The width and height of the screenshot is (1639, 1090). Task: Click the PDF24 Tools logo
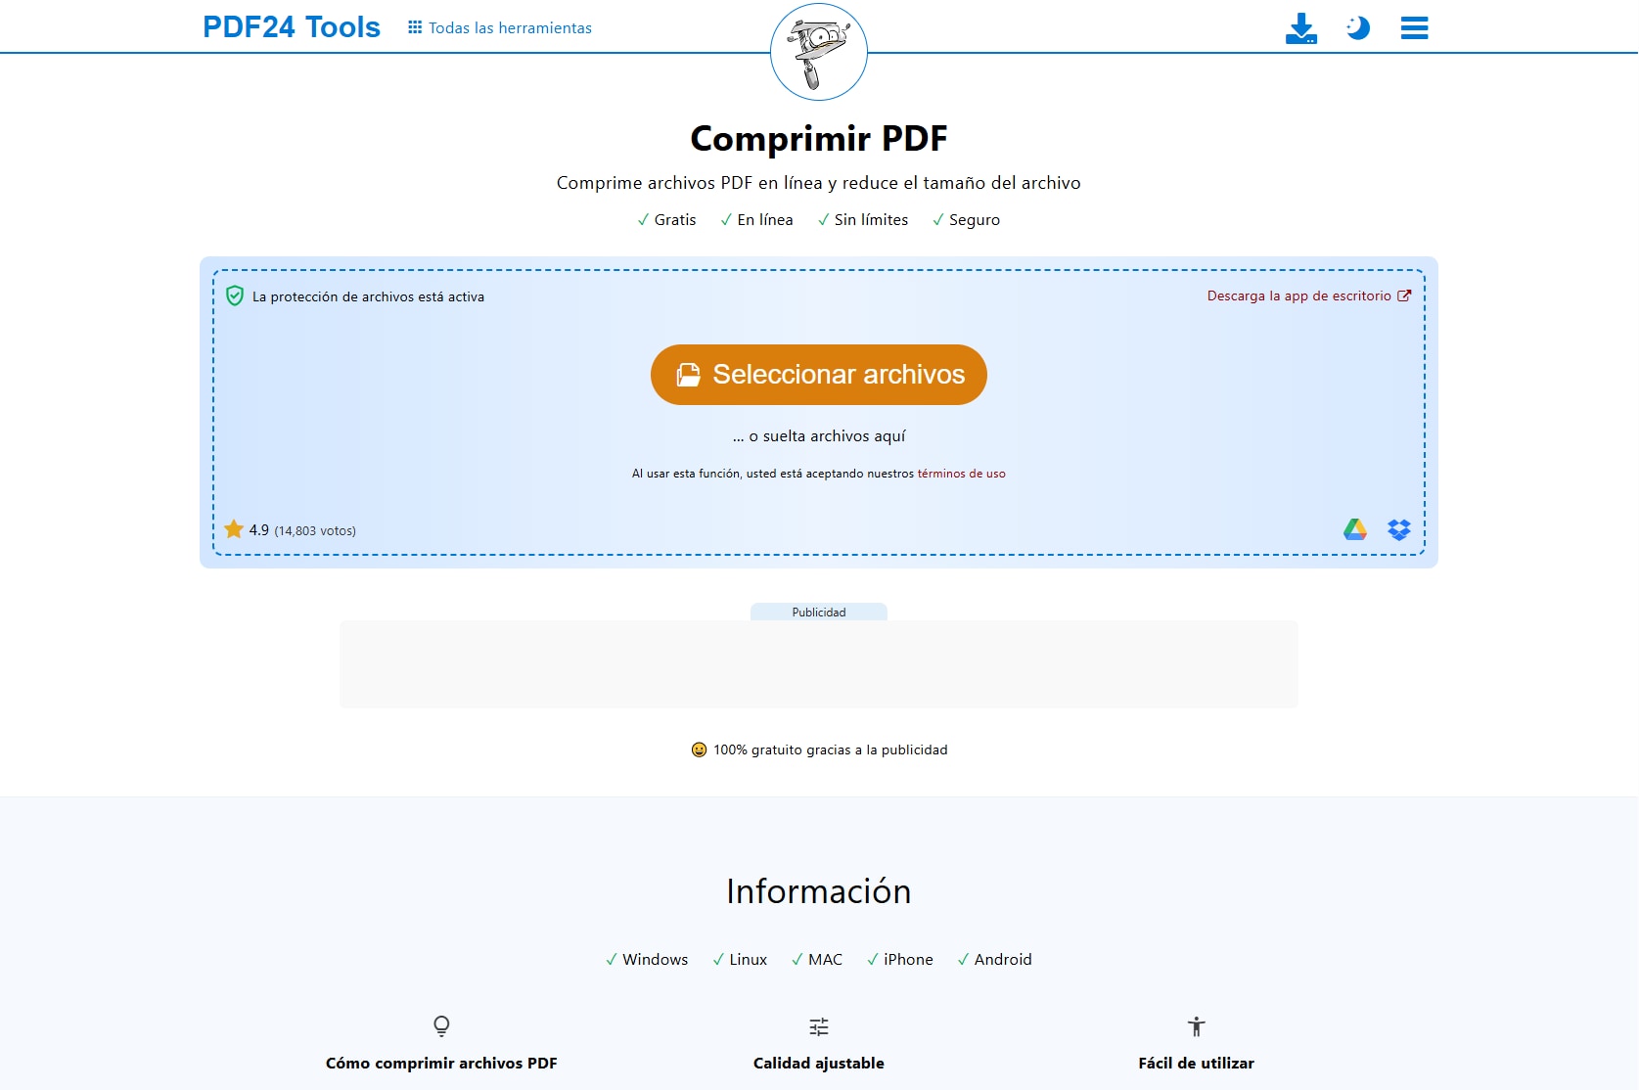coord(292,27)
